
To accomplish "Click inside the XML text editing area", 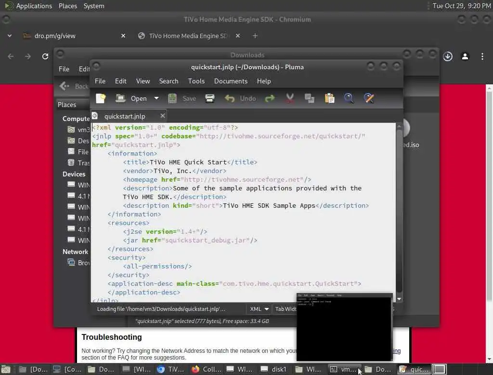I will (x=243, y=213).
